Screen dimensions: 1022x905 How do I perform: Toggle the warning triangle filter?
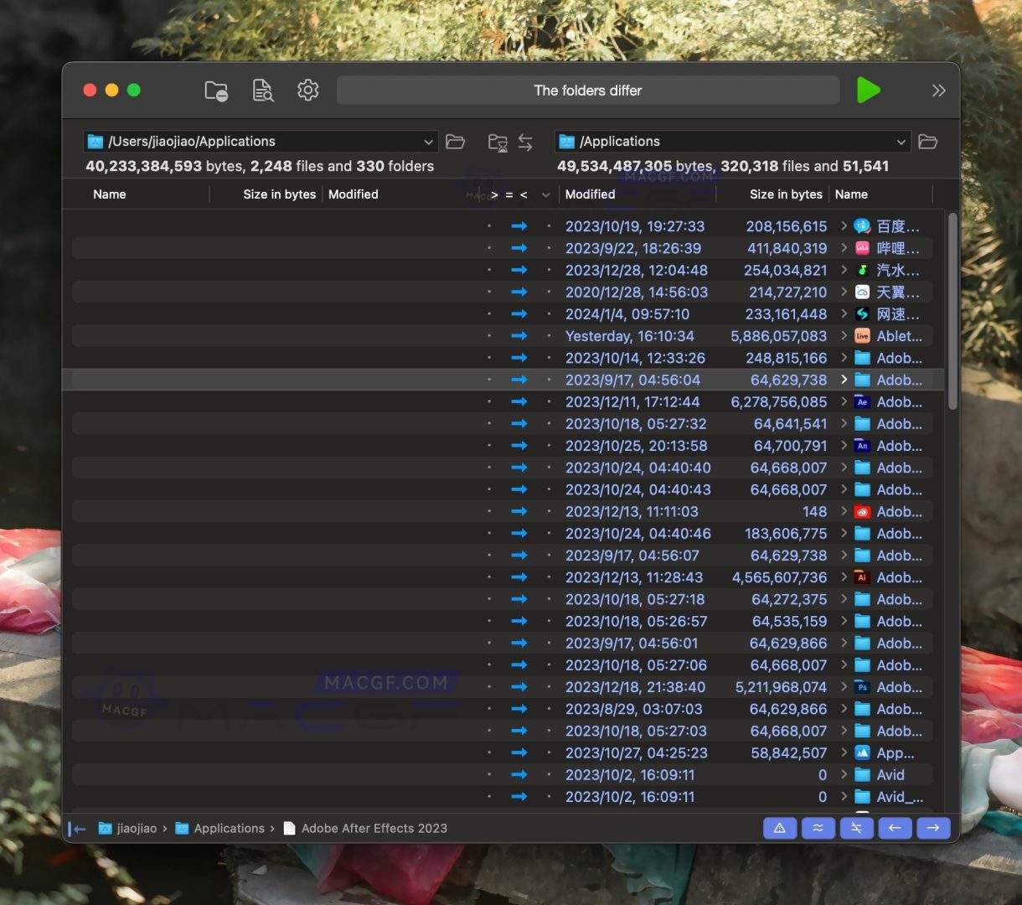779,828
